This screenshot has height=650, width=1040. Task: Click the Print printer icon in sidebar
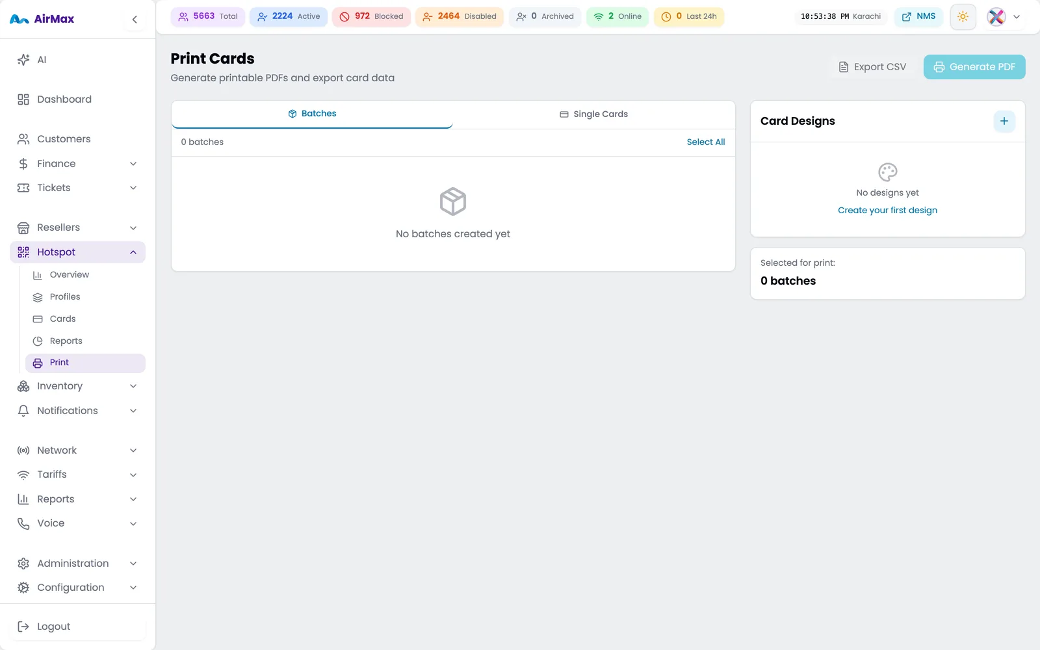point(38,363)
